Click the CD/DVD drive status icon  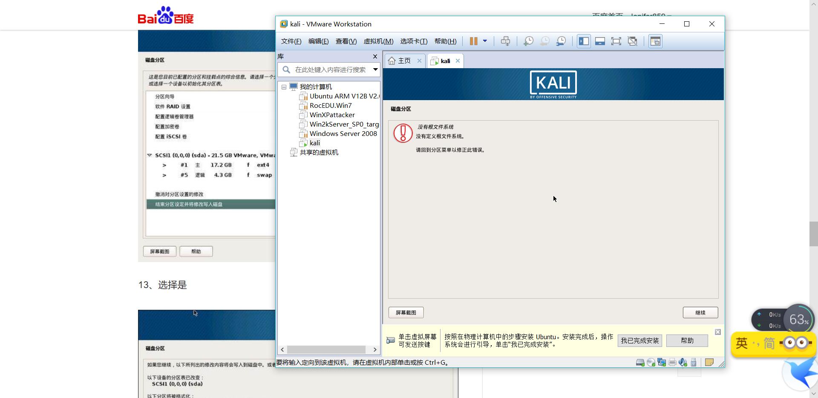pos(651,363)
